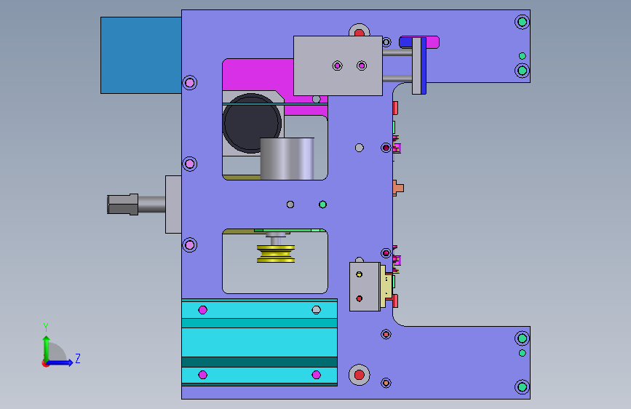Viewport: 631px width, 409px height.
Task: Select gray block with two magenta holes
Action: click(x=338, y=65)
